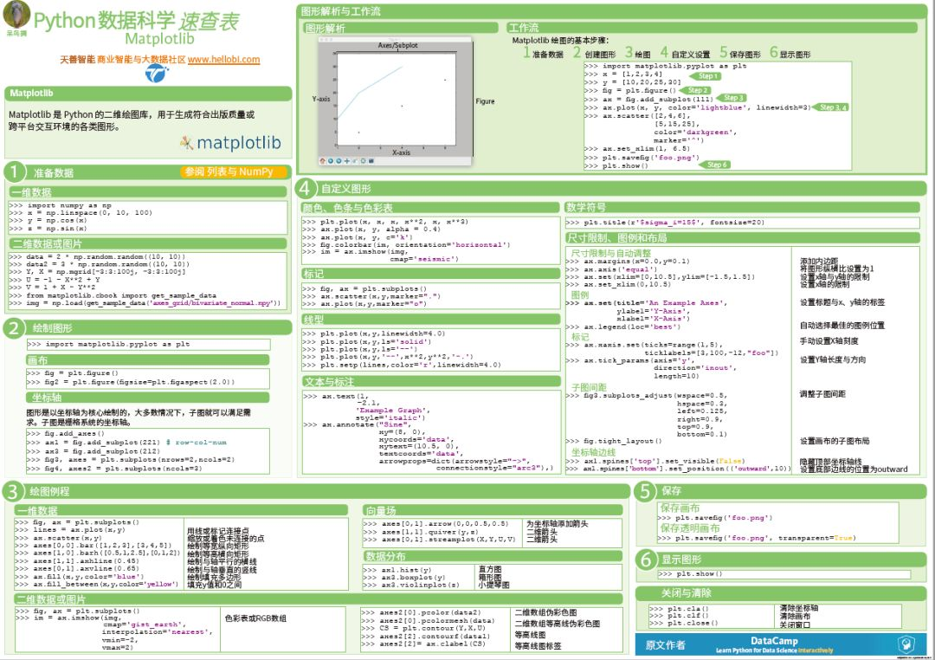Click the Step 3, 4 arrow label
Screen dimensions: 935x660
click(830, 107)
